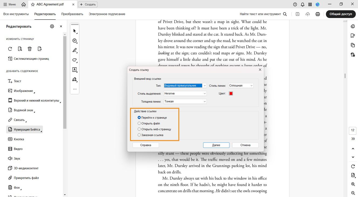Click the delete page trash icon
This screenshot has width=358, height=197.
30,49
